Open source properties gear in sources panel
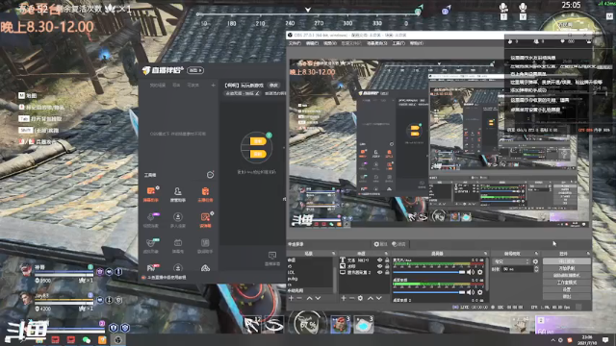The width and height of the screenshot is (616, 346). [360, 298]
